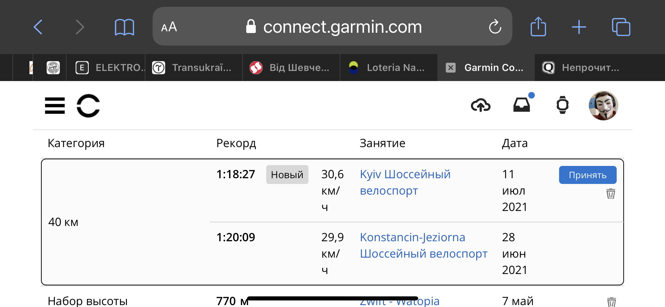
Task: Open a new Safari tab
Action: click(579, 27)
